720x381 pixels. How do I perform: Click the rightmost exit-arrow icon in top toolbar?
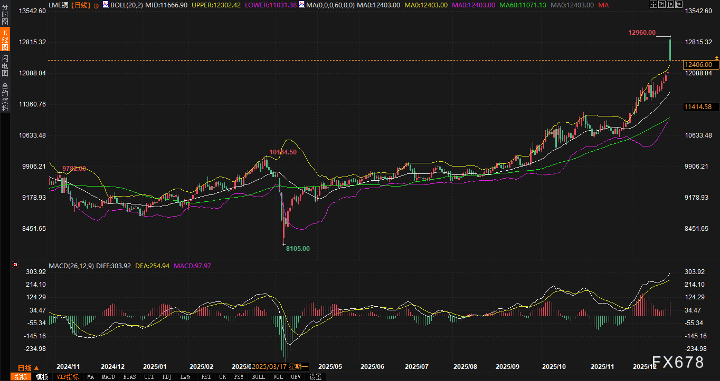tap(679, 5)
